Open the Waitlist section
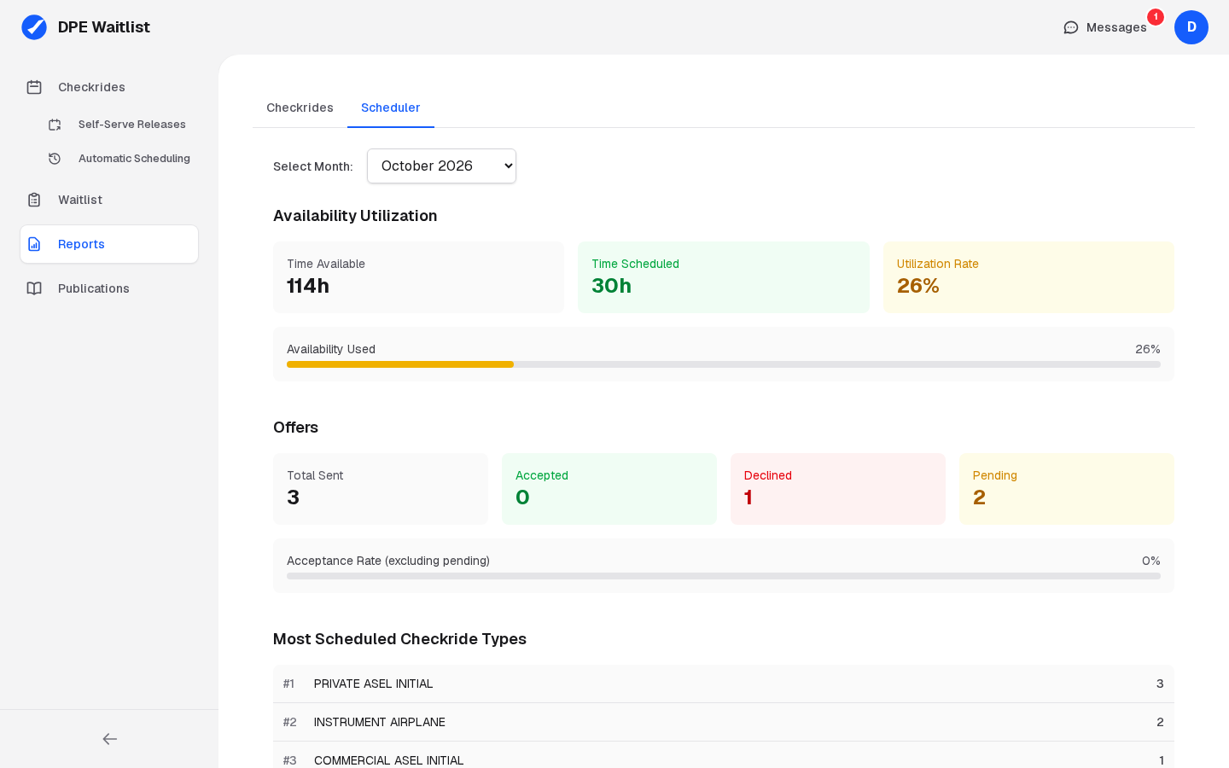1229x768 pixels. pyautogui.click(x=109, y=200)
